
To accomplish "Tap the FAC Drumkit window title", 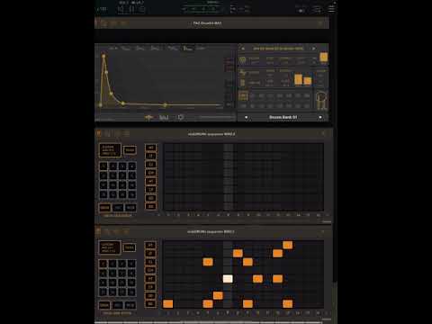I will tap(207, 23).
